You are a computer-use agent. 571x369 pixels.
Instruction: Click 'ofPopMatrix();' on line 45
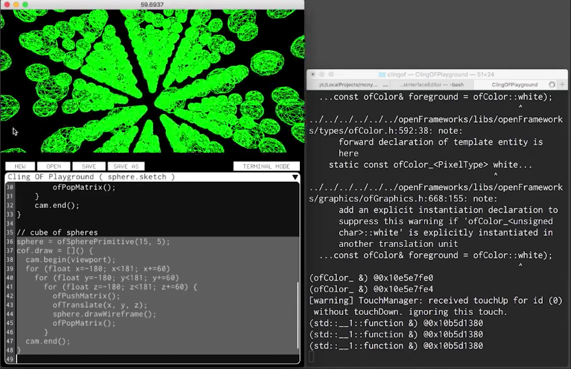pos(84,323)
